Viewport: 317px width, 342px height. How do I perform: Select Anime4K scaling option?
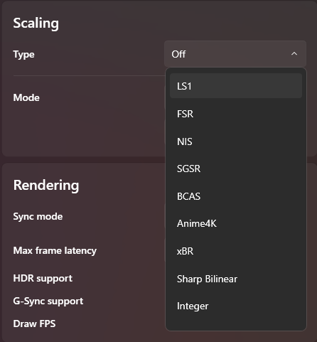236,223
